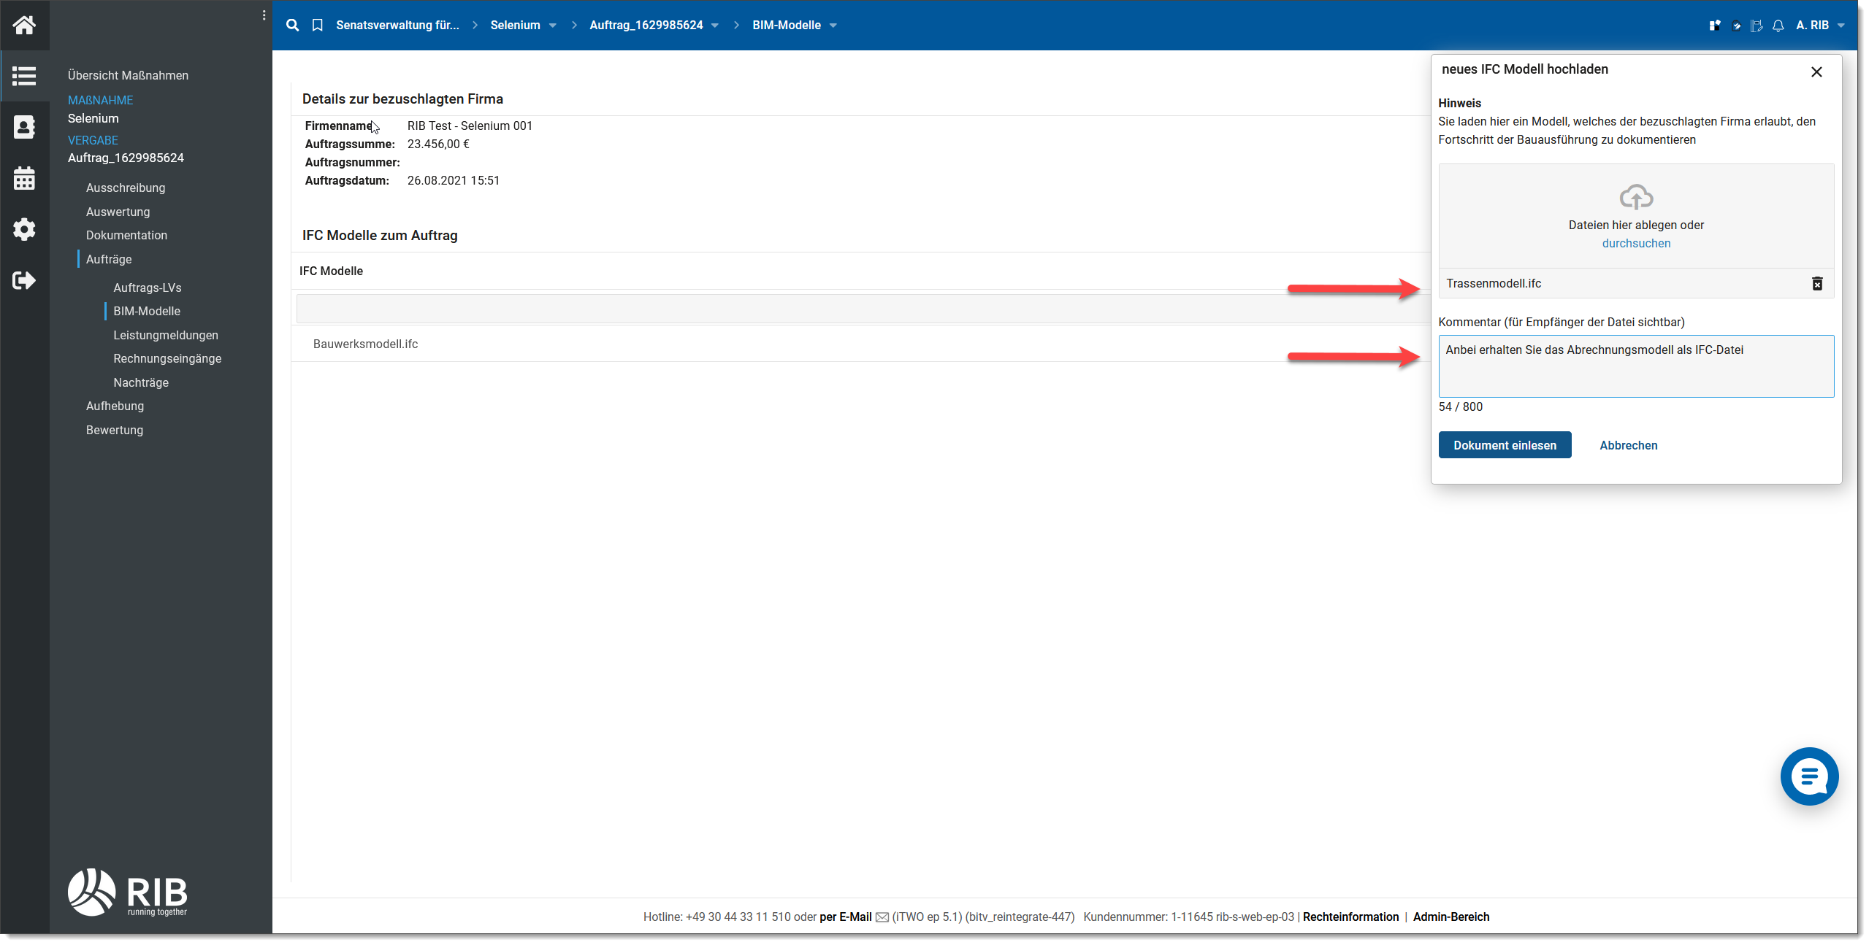The height and width of the screenshot is (945, 1869).
Task: Expand the BIM-Modelle breadcrumb dropdown
Action: pos(833,26)
